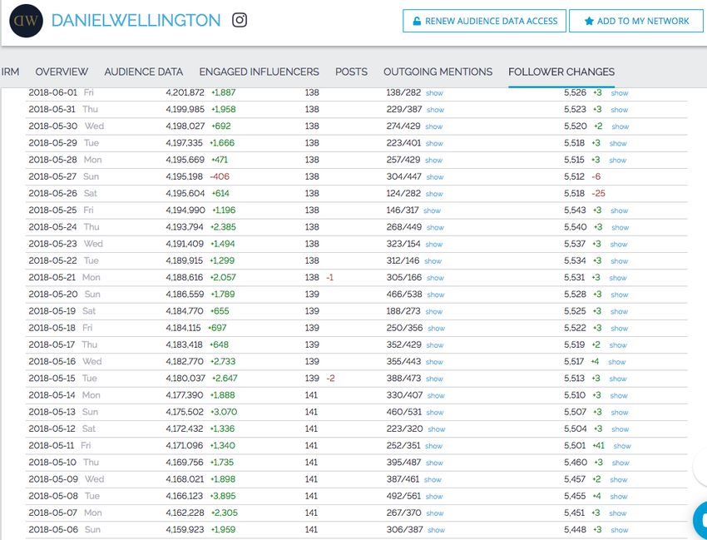
Task: Click the date 2018-05-06 Sun
Action: (x=65, y=530)
